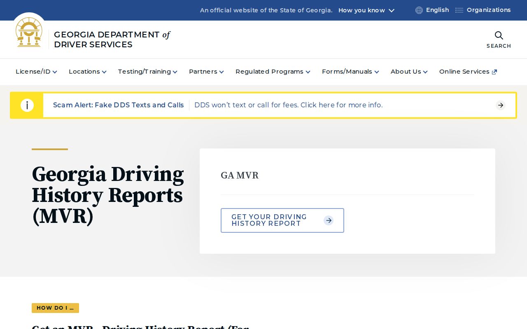Click the HOW DO I … label

[x=55, y=308]
